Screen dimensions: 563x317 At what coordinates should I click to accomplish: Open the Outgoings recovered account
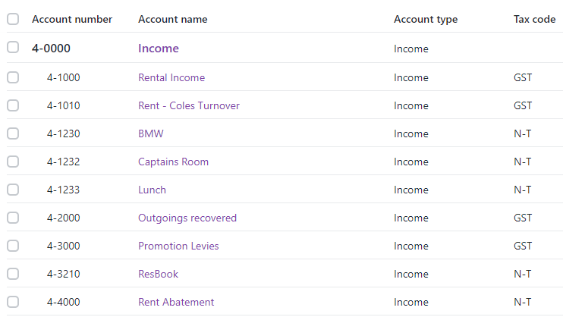(x=187, y=218)
